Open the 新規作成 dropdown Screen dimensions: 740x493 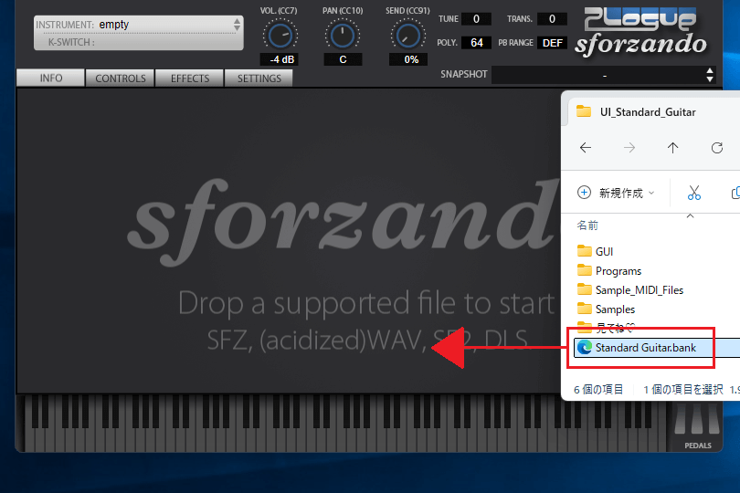coord(617,193)
